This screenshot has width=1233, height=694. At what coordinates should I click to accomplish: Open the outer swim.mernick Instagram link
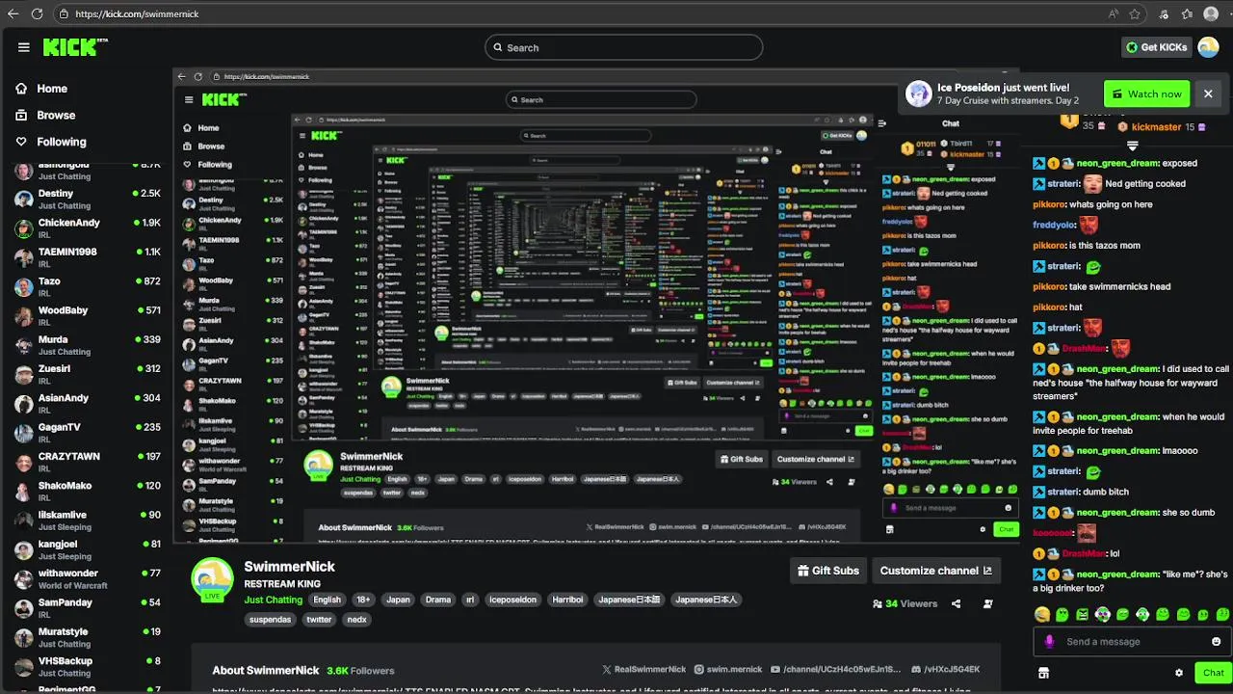pyautogui.click(x=728, y=670)
